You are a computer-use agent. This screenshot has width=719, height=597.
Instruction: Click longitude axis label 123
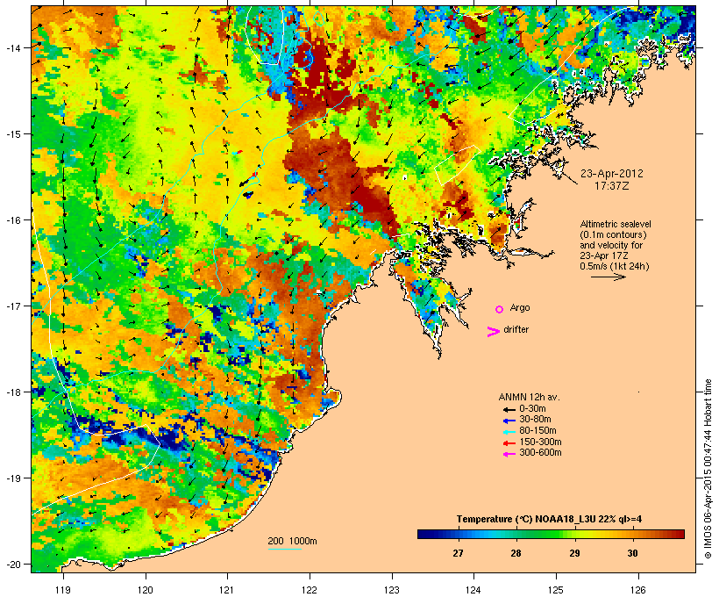pos(392,590)
